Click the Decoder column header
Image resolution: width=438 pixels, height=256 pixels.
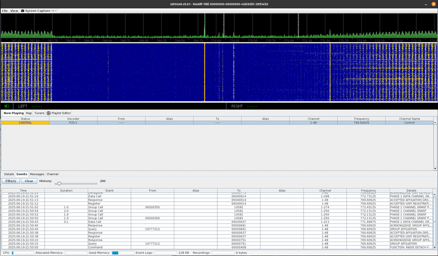(73, 119)
